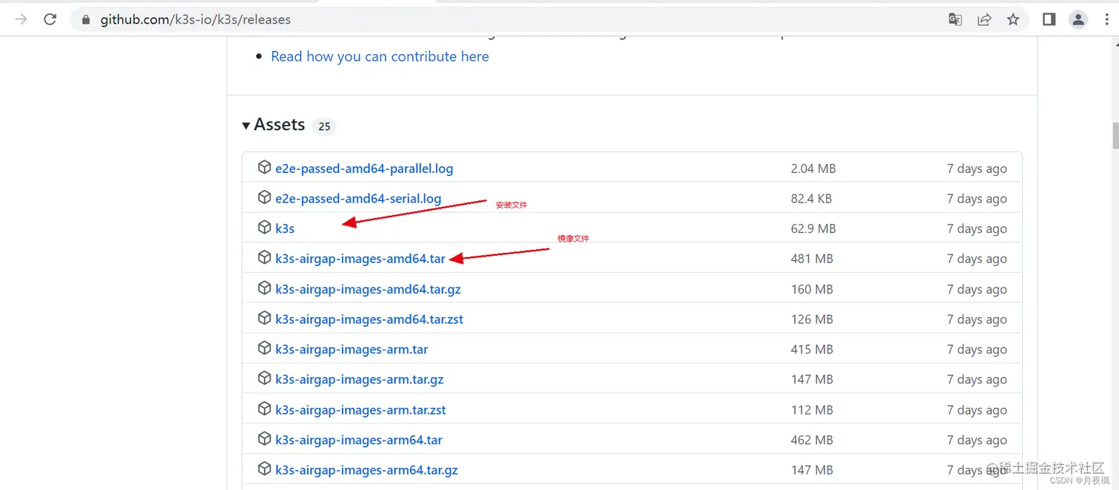The image size is (1119, 490).
Task: Click the 112 MB size value
Action: tap(812, 410)
